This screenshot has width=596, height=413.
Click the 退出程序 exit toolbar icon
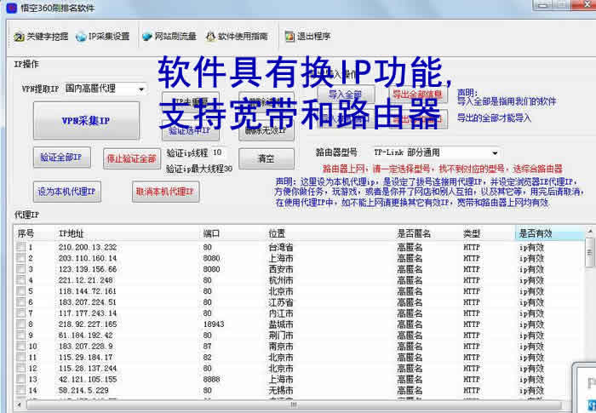coord(289,37)
